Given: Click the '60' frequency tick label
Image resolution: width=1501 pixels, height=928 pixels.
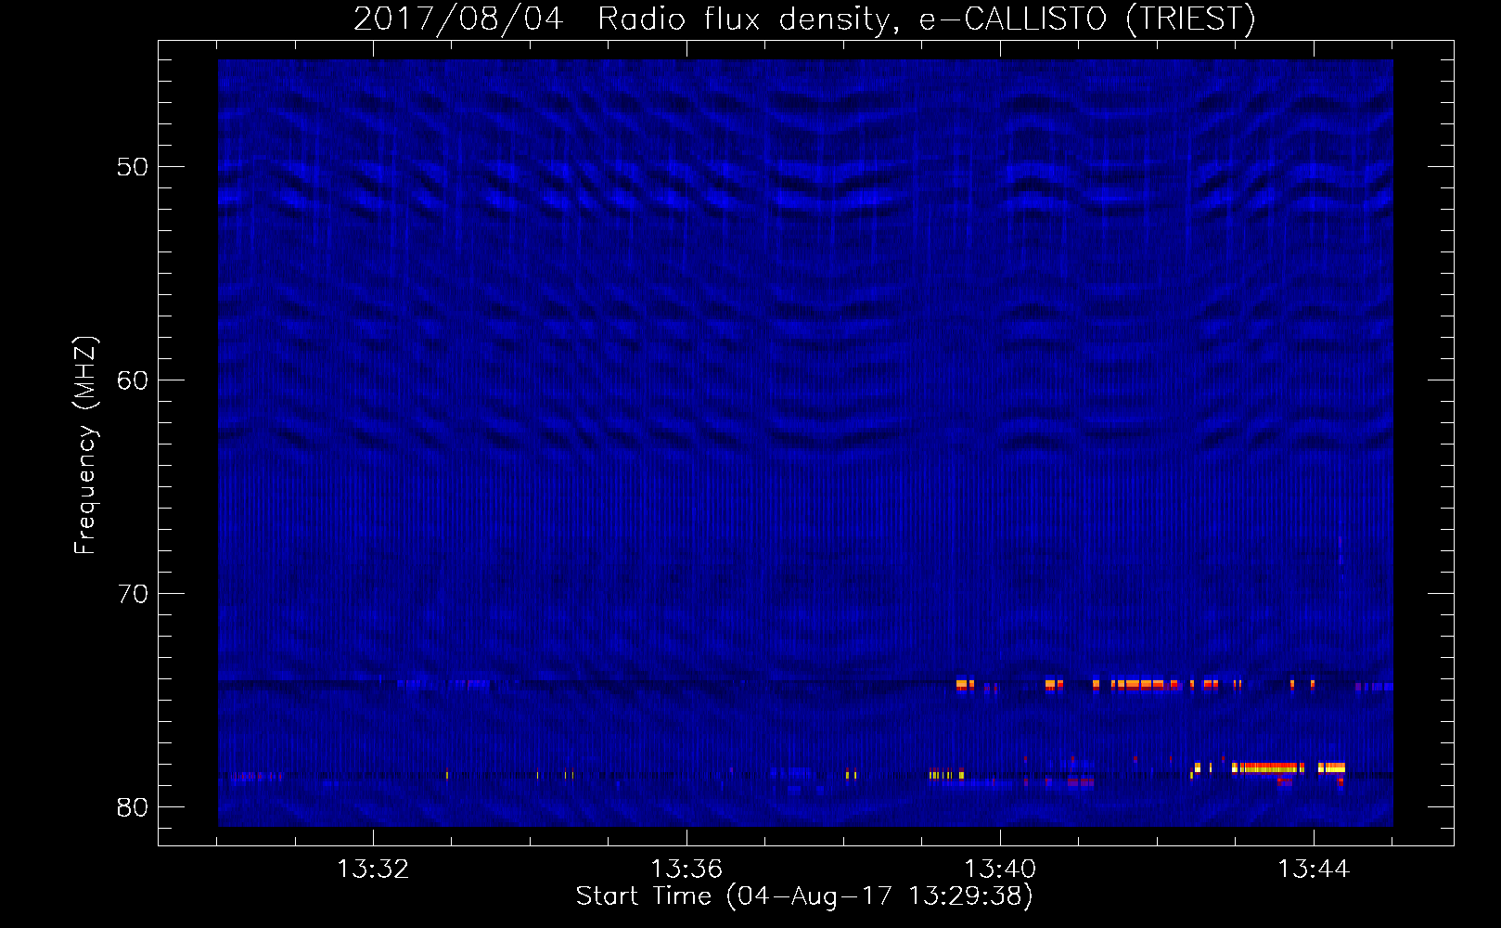Looking at the screenshot, I should tap(133, 380).
